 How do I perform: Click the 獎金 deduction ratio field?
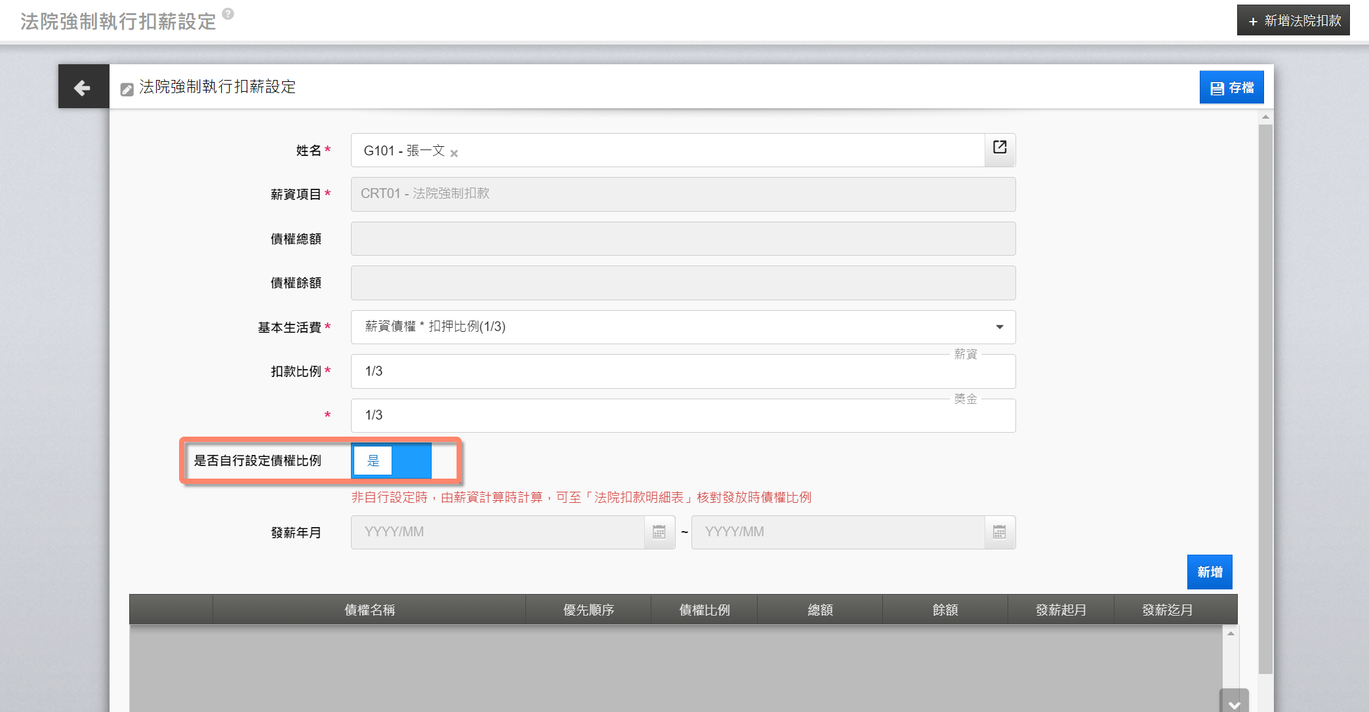(682, 416)
